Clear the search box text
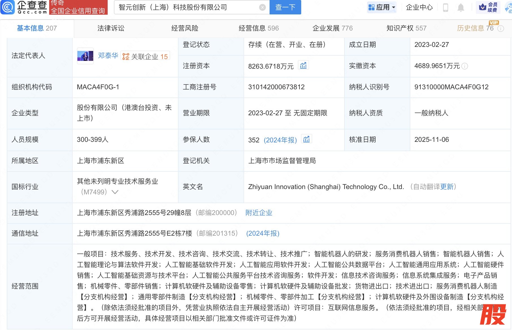The width and height of the screenshot is (512, 330). point(262,8)
